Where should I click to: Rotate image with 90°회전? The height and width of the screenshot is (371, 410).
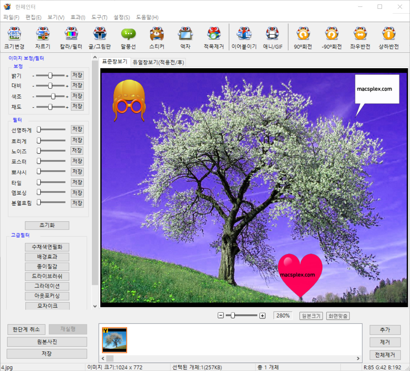(x=303, y=38)
